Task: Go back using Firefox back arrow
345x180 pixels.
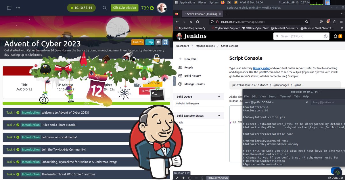Action: coord(177,22)
